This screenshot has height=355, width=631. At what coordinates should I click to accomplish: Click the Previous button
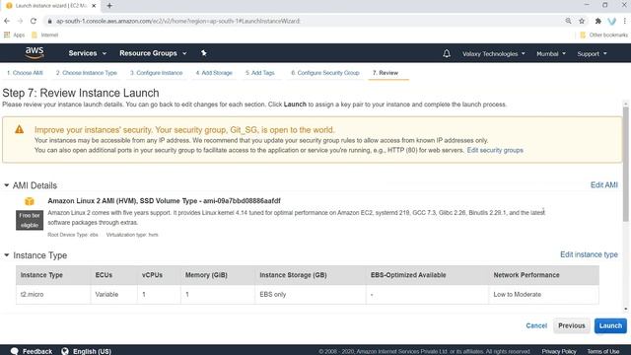tap(572, 325)
